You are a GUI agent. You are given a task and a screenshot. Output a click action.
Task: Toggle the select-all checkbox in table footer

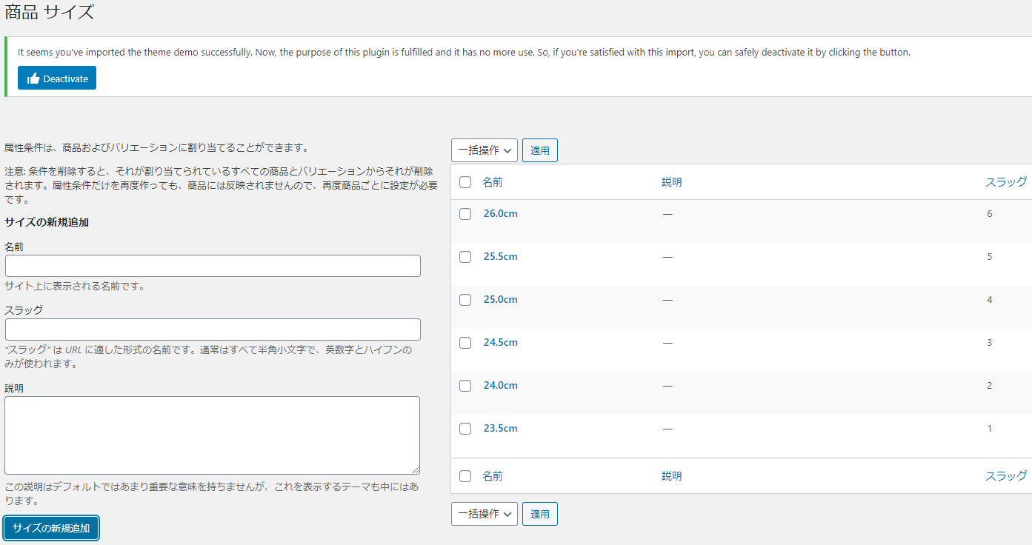pos(465,476)
